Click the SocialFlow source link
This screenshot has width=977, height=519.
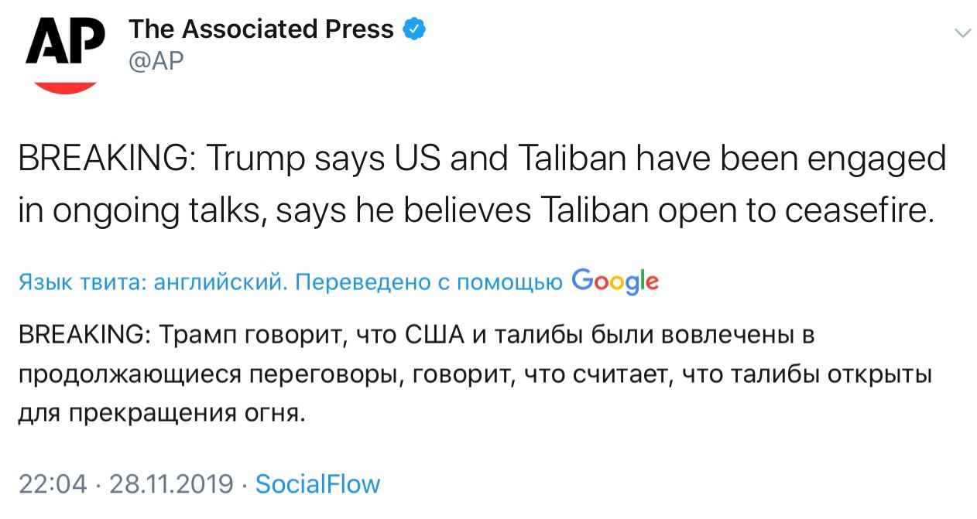317,484
